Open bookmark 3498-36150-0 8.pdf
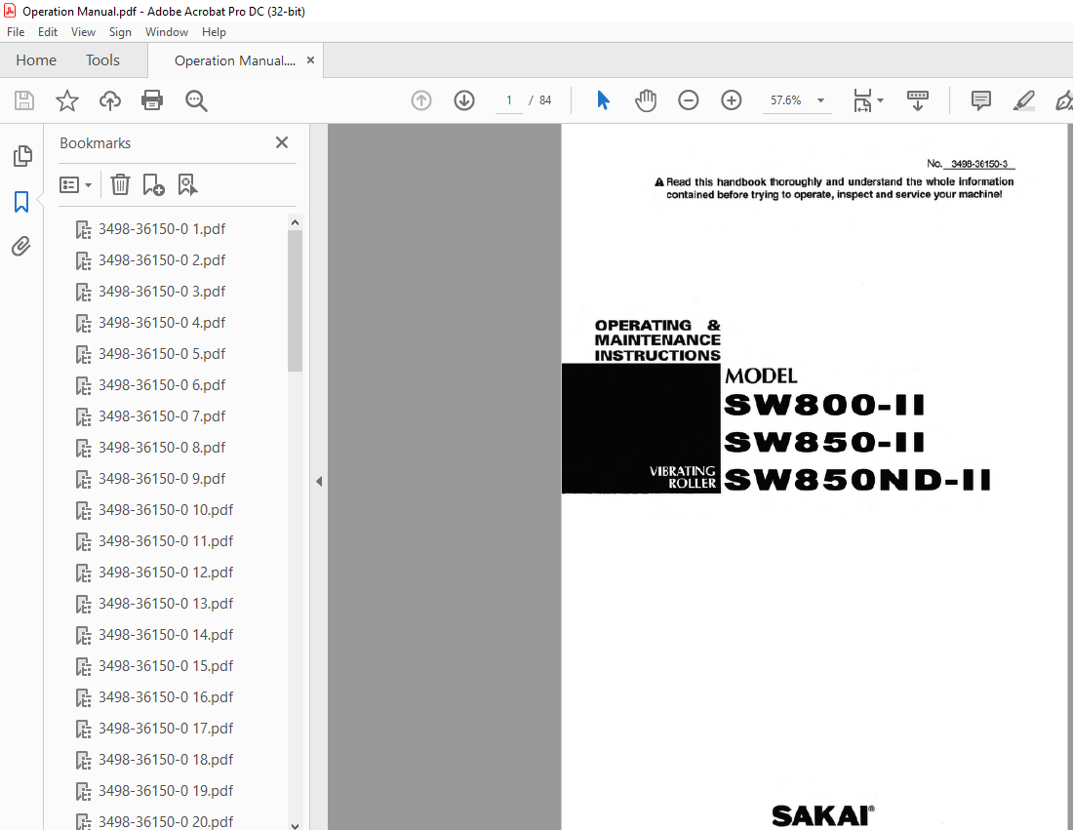 [x=162, y=448]
